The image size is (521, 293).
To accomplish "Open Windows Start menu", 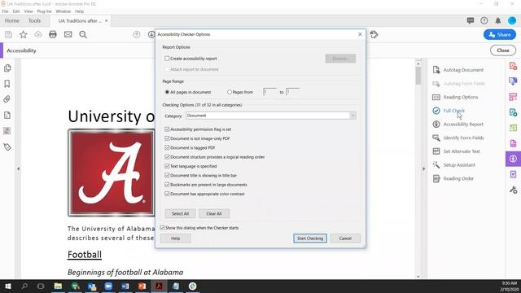I will tap(8, 286).
